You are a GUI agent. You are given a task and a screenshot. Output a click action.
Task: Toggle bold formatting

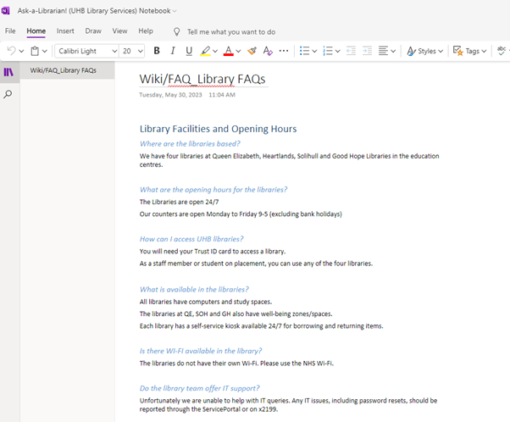click(x=157, y=51)
